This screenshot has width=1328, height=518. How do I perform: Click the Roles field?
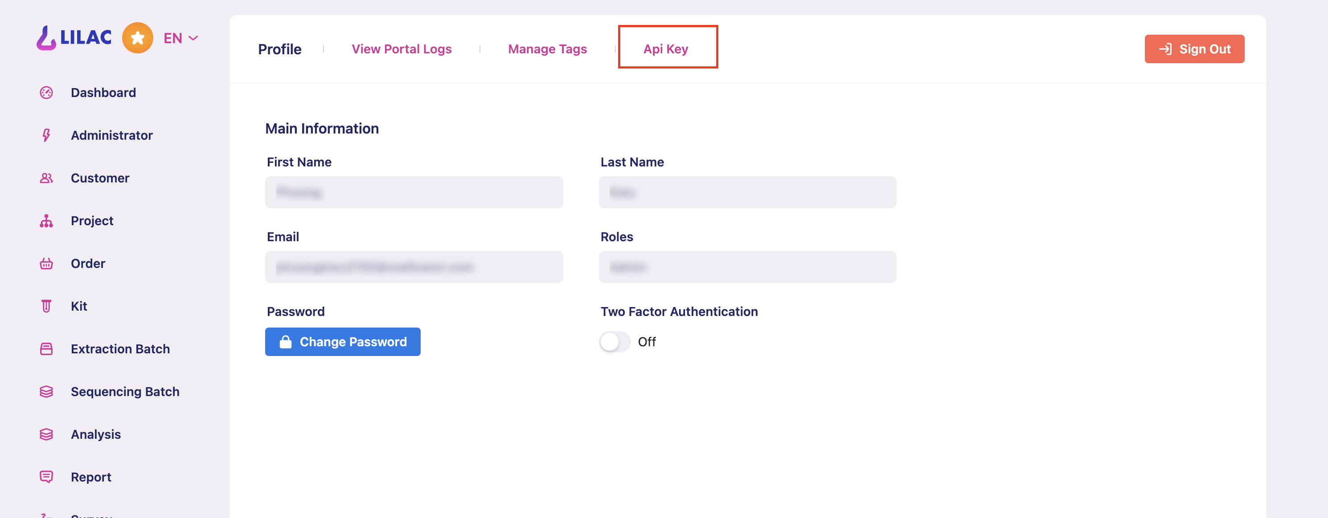pyautogui.click(x=747, y=267)
